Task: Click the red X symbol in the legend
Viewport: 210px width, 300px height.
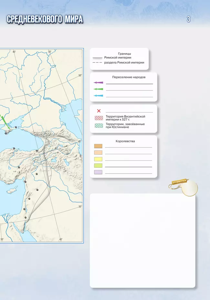Action: click(99, 111)
